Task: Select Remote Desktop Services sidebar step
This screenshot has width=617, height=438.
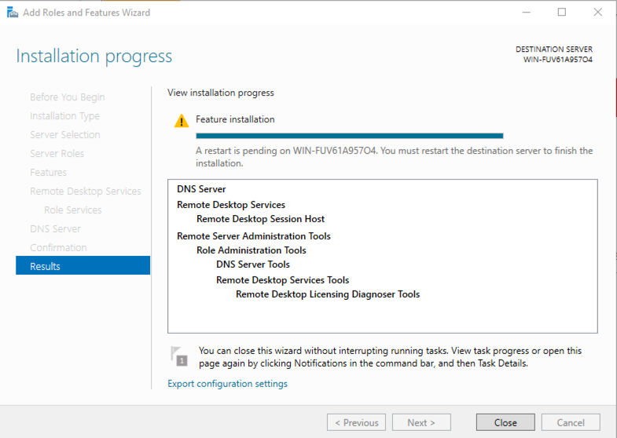Action: [x=86, y=192]
